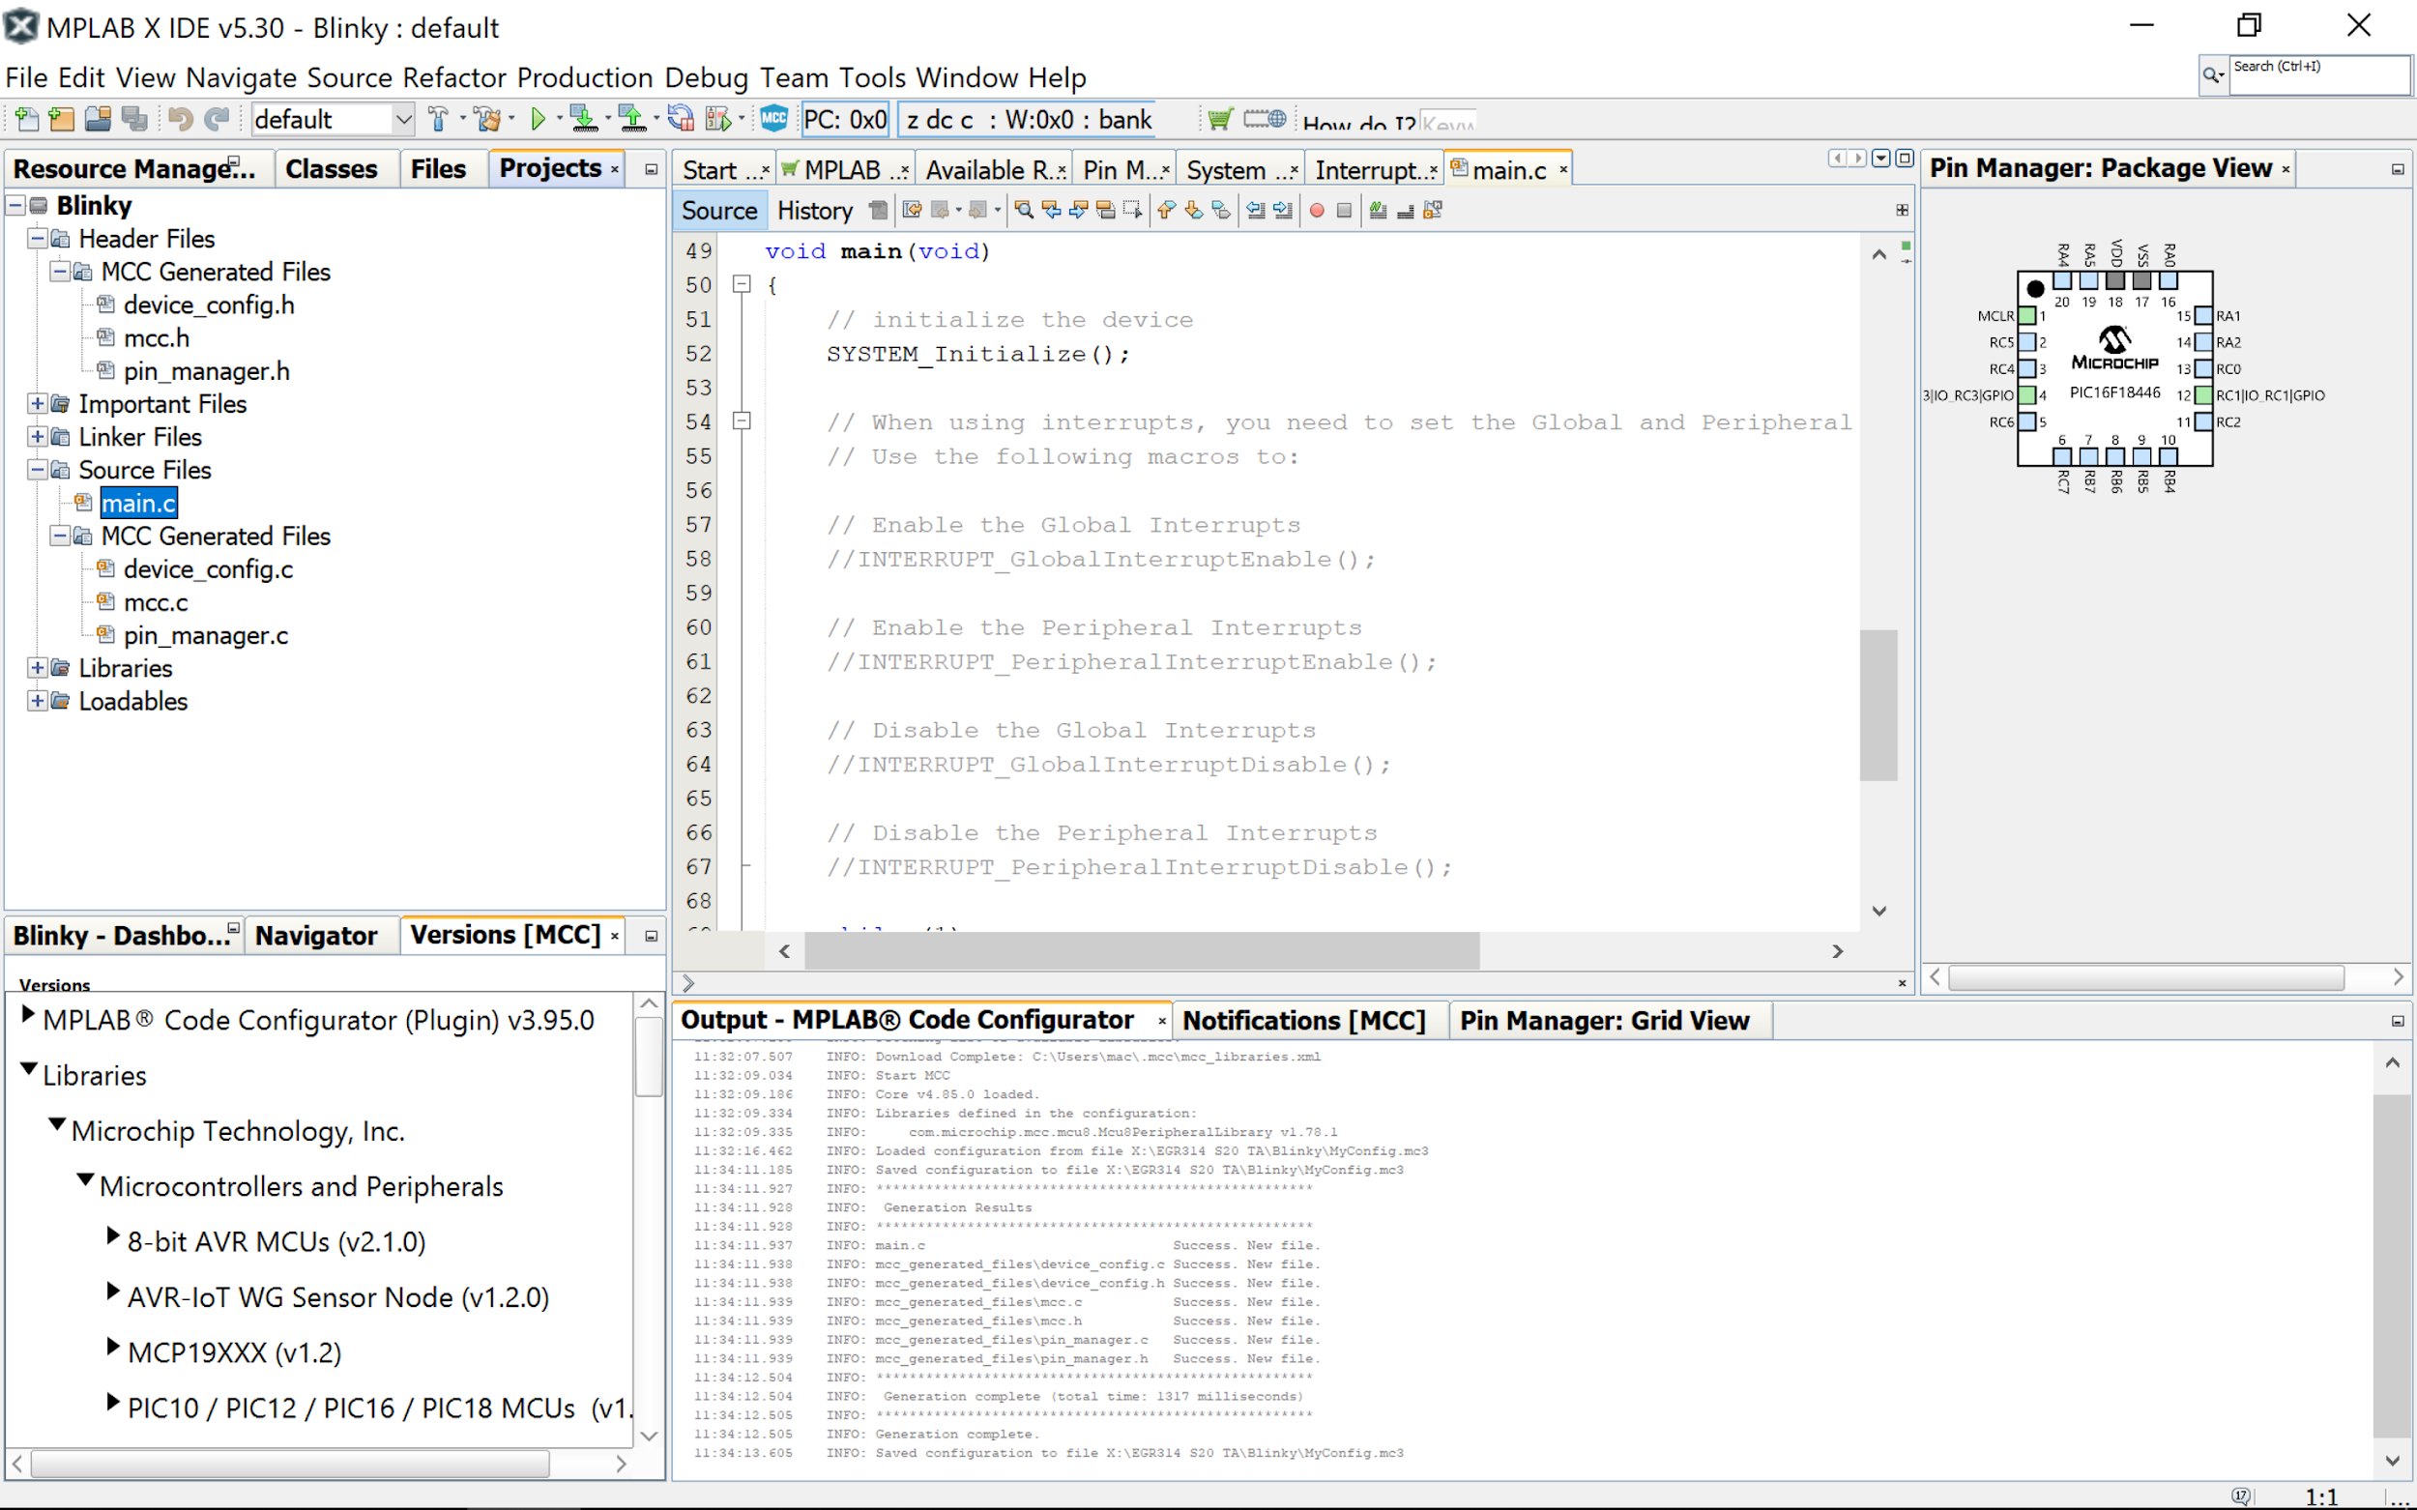
Task: Collapse the Header Files folder
Action: tap(37, 239)
